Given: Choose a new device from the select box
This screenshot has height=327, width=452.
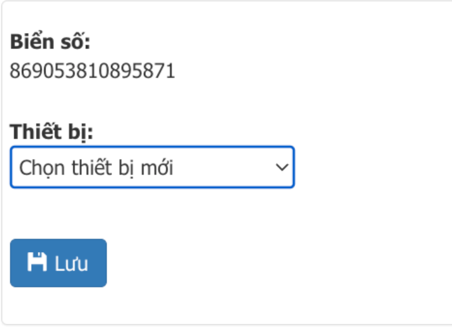Looking at the screenshot, I should [152, 167].
